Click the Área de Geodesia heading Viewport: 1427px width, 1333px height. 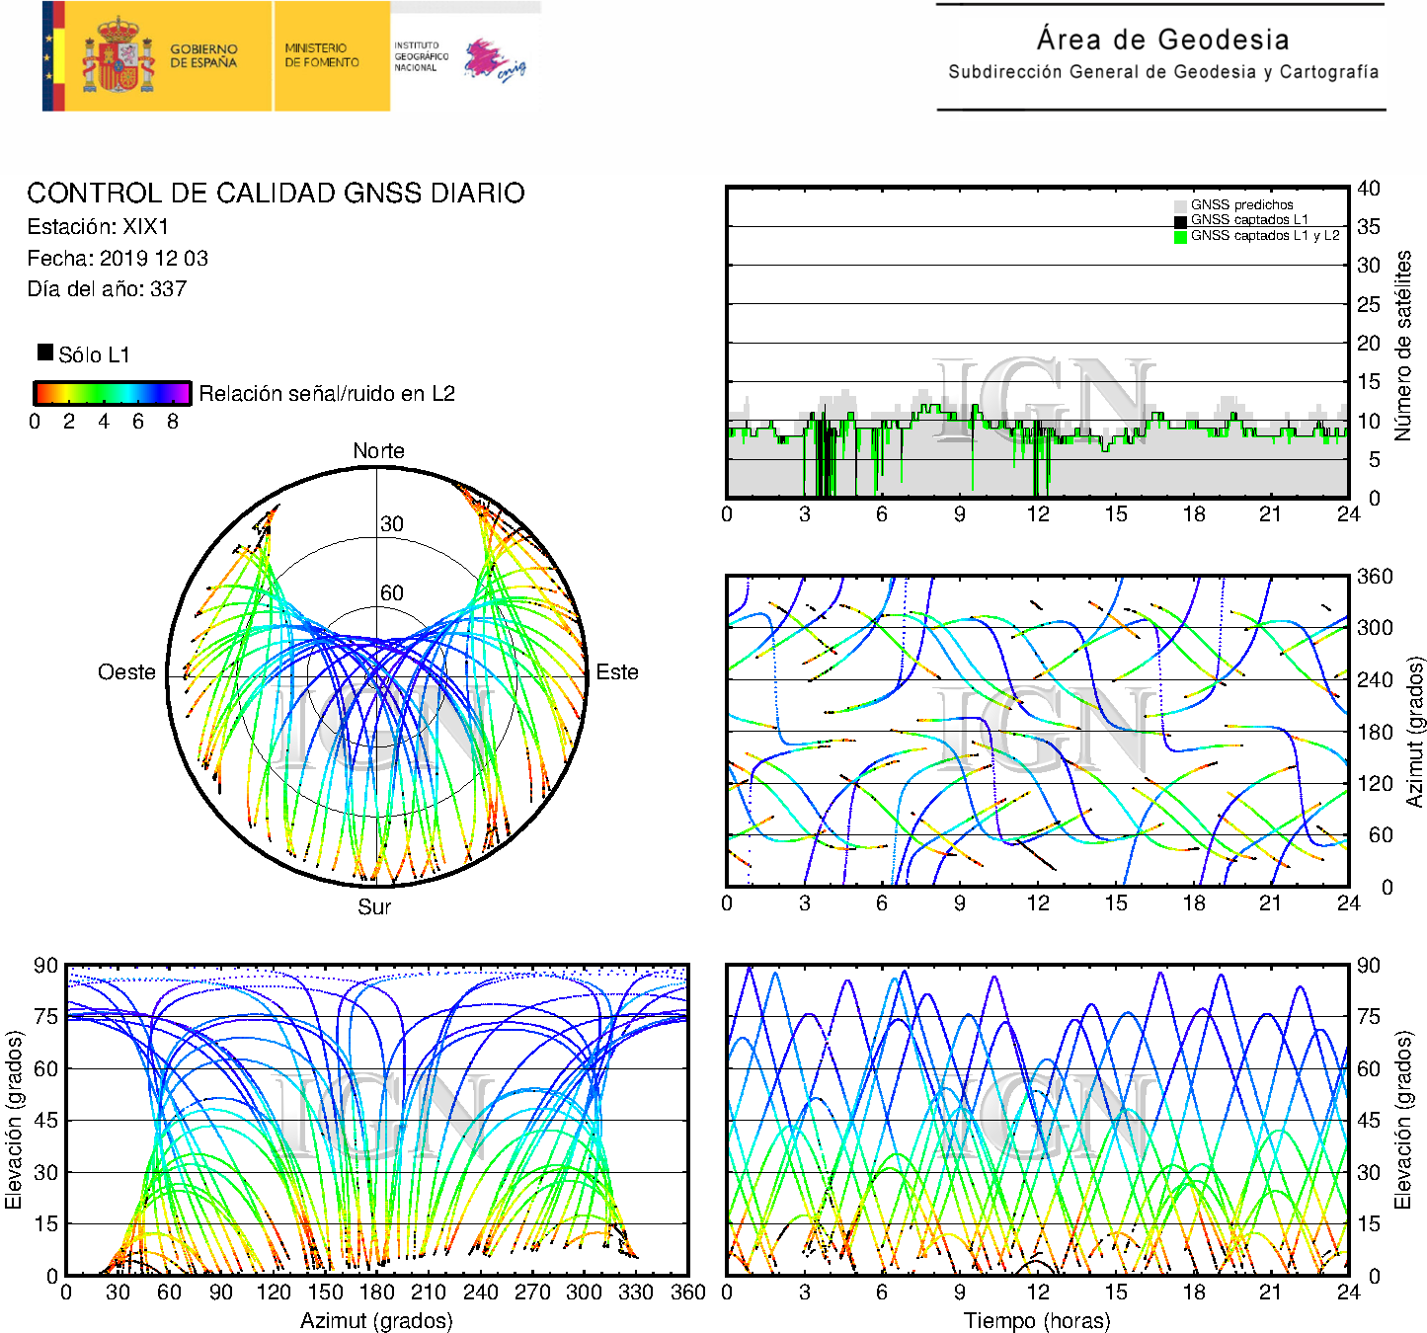[x=1162, y=40]
